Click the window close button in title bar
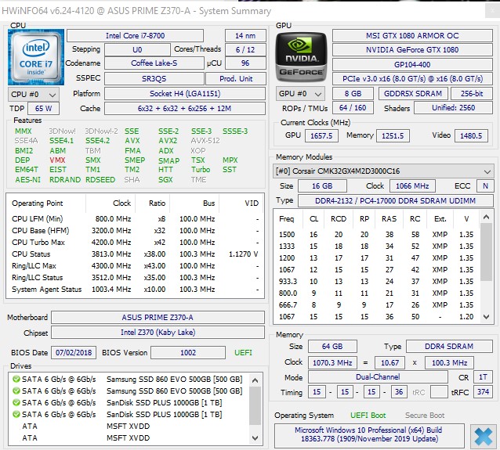The width and height of the screenshot is (500, 450). pyautogui.click(x=491, y=11)
